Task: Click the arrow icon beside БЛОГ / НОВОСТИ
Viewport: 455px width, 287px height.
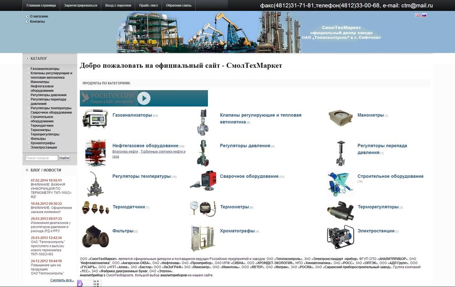Action: (x=27, y=170)
